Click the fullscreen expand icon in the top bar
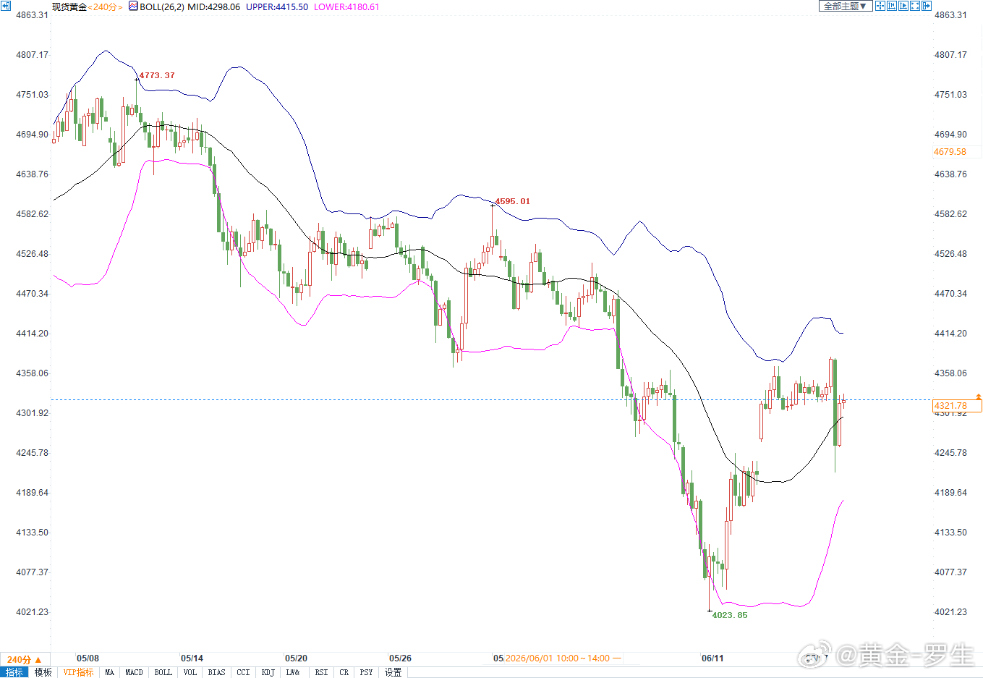Screen dimensions: 983x678 click(x=915, y=7)
